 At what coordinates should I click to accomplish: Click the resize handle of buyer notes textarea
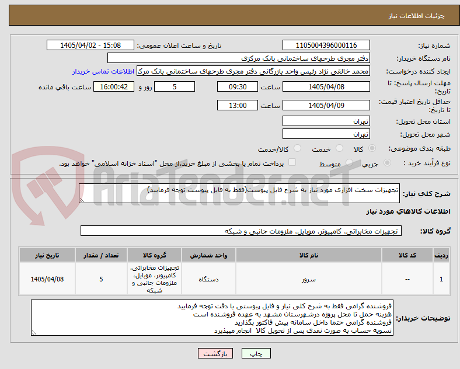click(x=34, y=333)
